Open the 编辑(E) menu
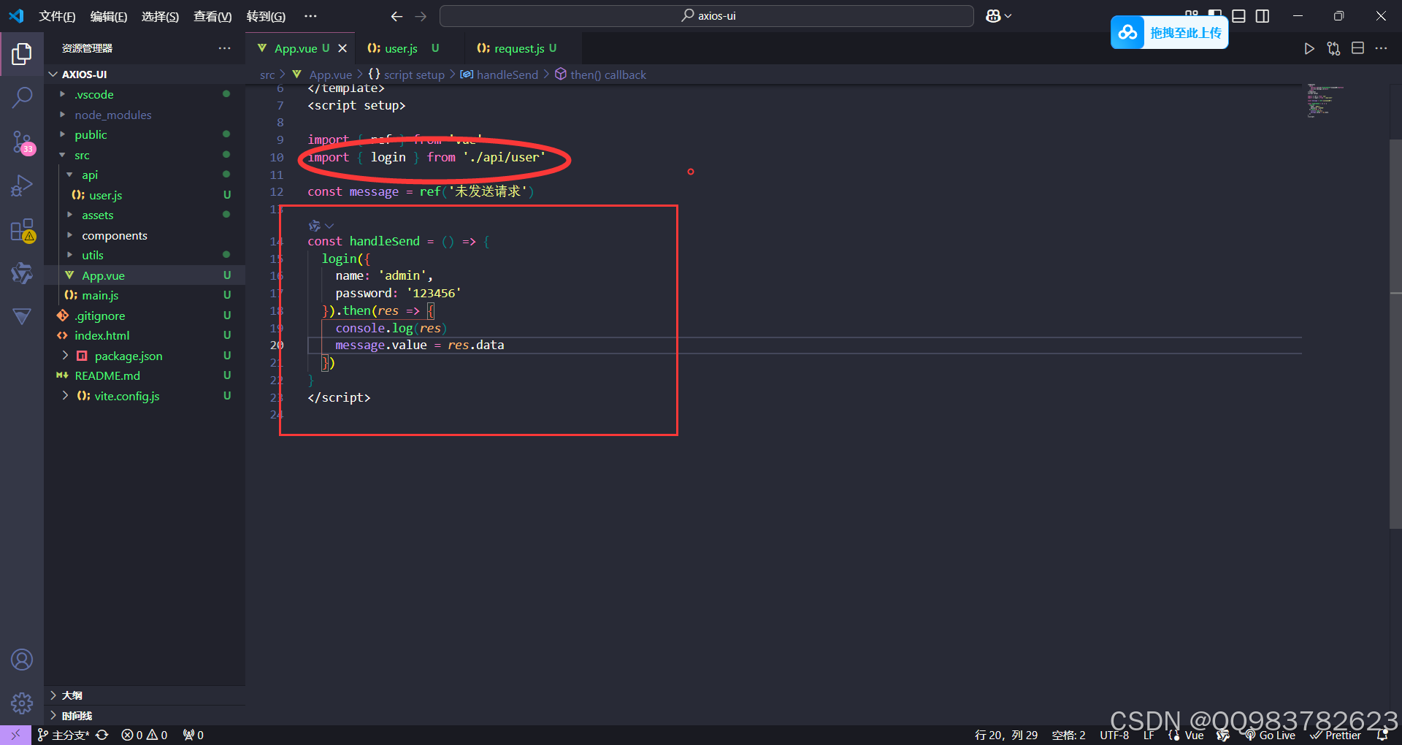The image size is (1402, 745). (x=109, y=16)
